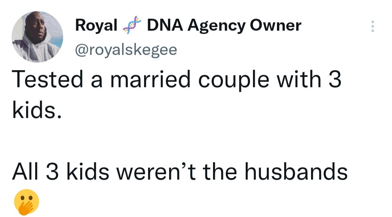This screenshot has width=392, height=217.
Task: Click the hand-over-mouth emoji
Action: pyautogui.click(x=26, y=202)
